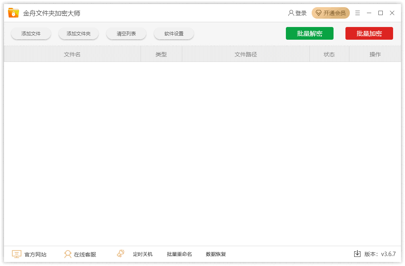Minimize the encryption app window
405x266 pixels.
[x=369, y=13]
